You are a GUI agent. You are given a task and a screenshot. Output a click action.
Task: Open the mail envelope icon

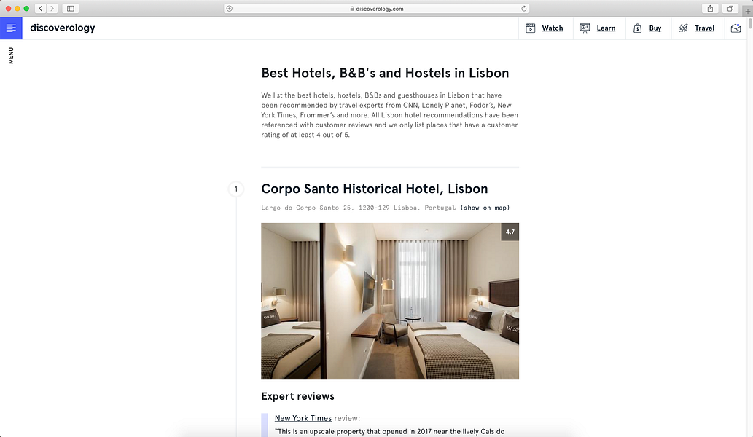coord(736,28)
